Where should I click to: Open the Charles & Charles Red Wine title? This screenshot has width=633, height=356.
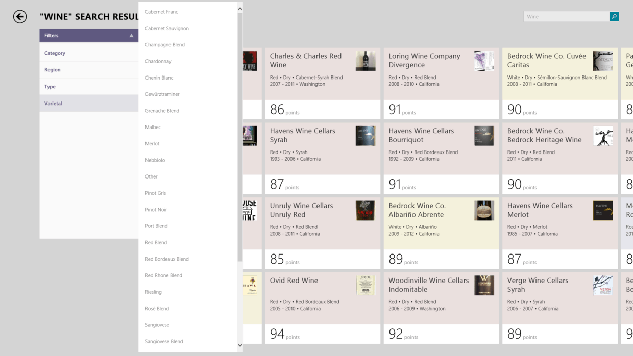click(x=306, y=60)
